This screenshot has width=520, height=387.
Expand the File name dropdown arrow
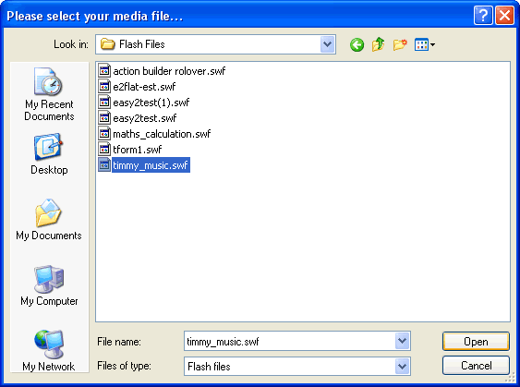pos(403,341)
